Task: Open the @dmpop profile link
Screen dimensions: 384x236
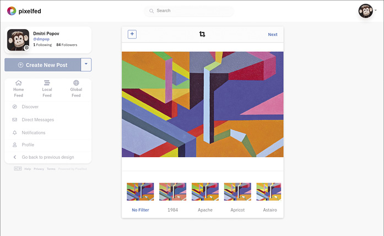Action: click(x=41, y=39)
